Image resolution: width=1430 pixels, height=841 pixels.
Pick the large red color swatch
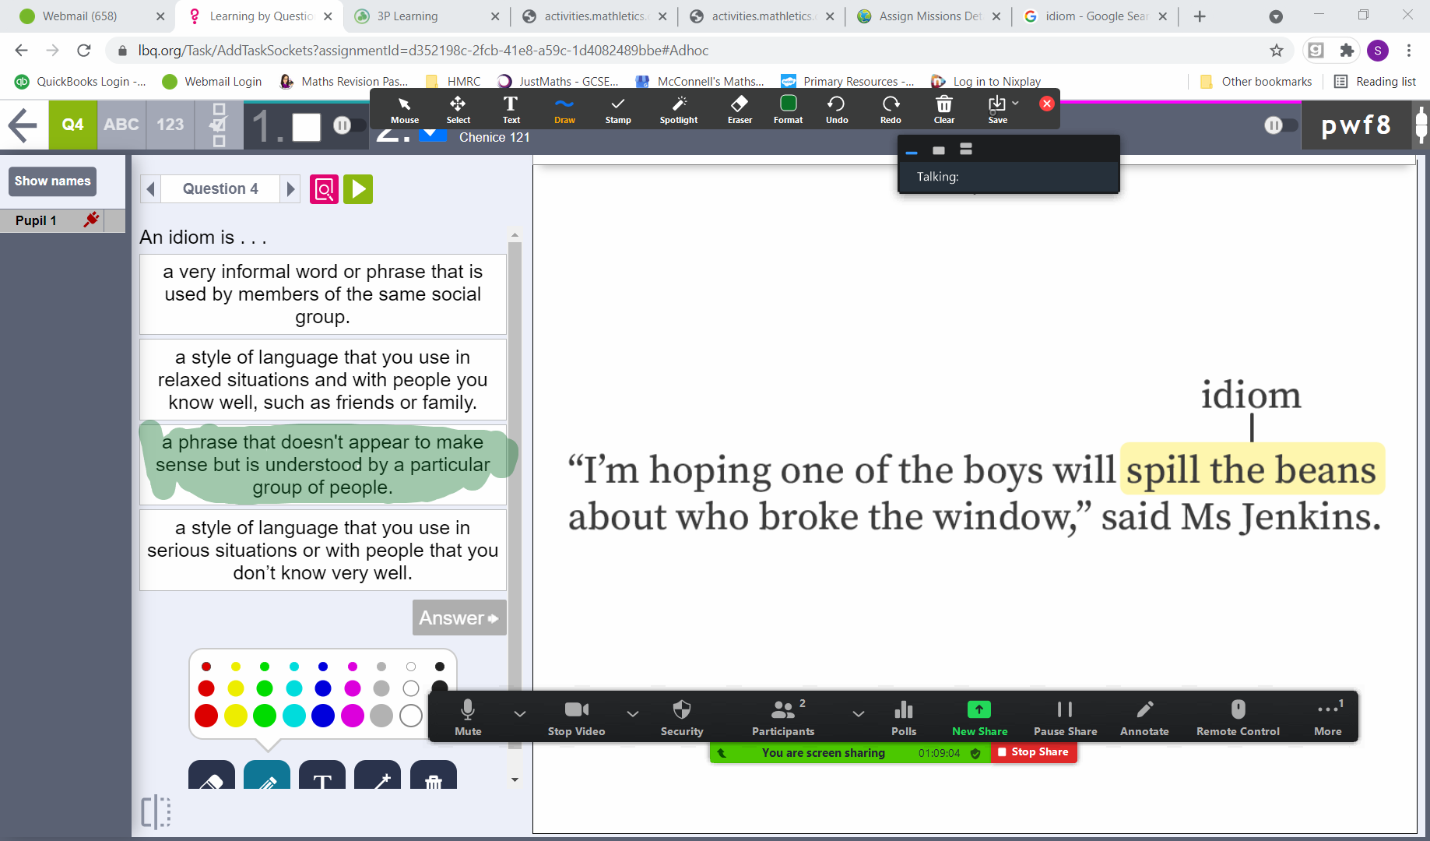coord(206,716)
